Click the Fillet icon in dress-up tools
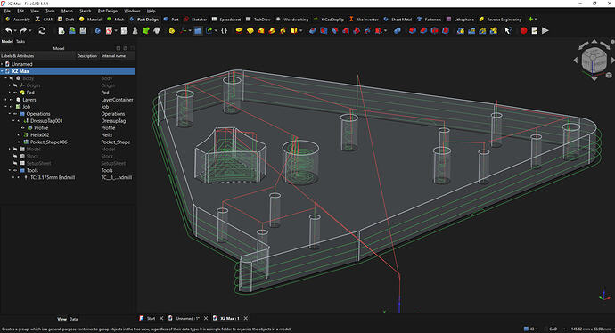 click(x=412, y=30)
